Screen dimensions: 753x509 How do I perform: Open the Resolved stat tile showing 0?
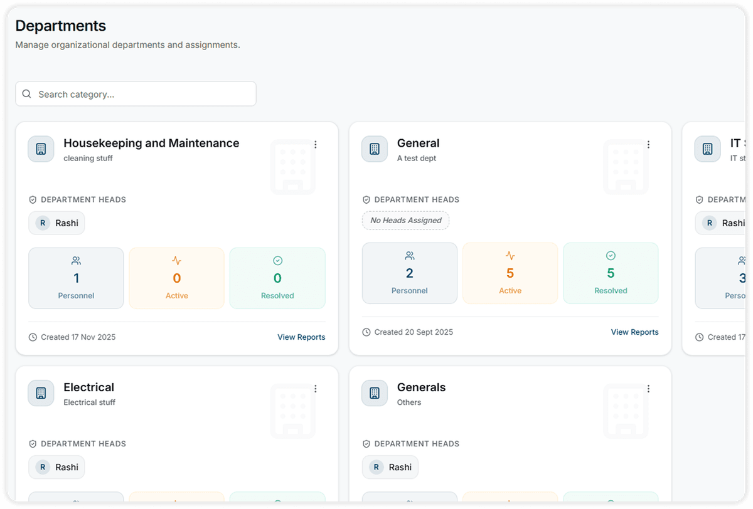point(277,278)
